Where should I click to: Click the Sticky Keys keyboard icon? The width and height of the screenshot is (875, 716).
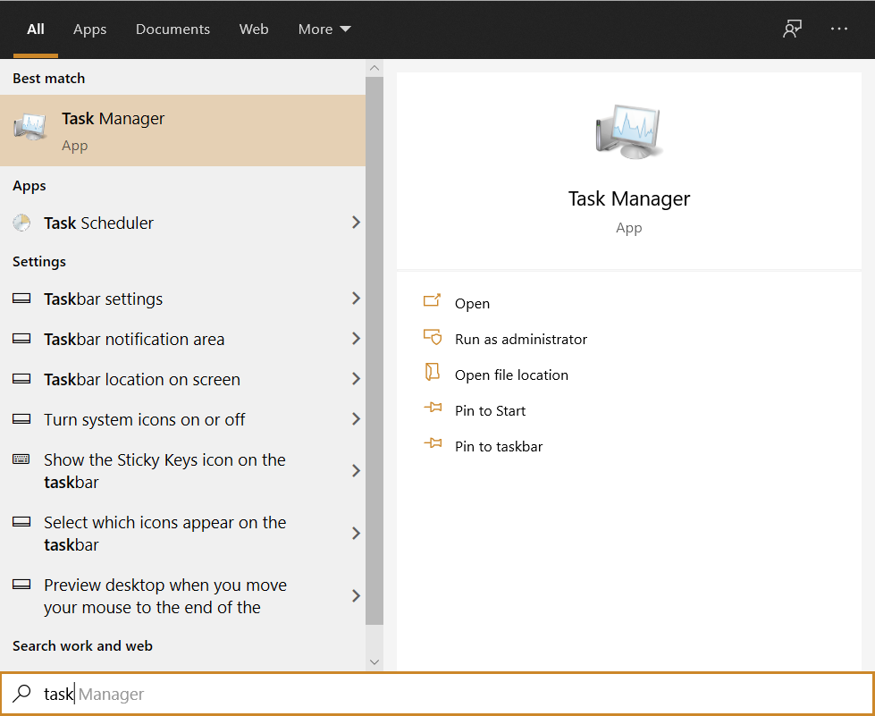point(21,459)
